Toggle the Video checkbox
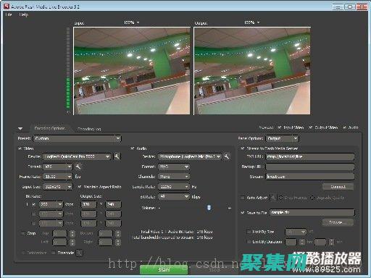This screenshot has width=371, height=278. [20, 148]
